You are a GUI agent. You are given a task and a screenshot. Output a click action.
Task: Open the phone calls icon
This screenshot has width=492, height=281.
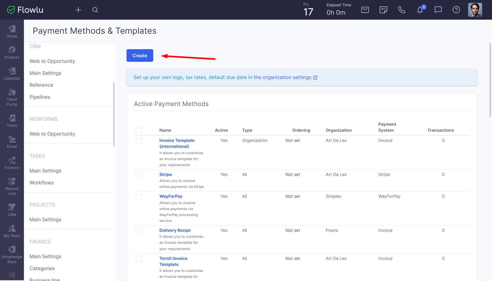pos(402,10)
